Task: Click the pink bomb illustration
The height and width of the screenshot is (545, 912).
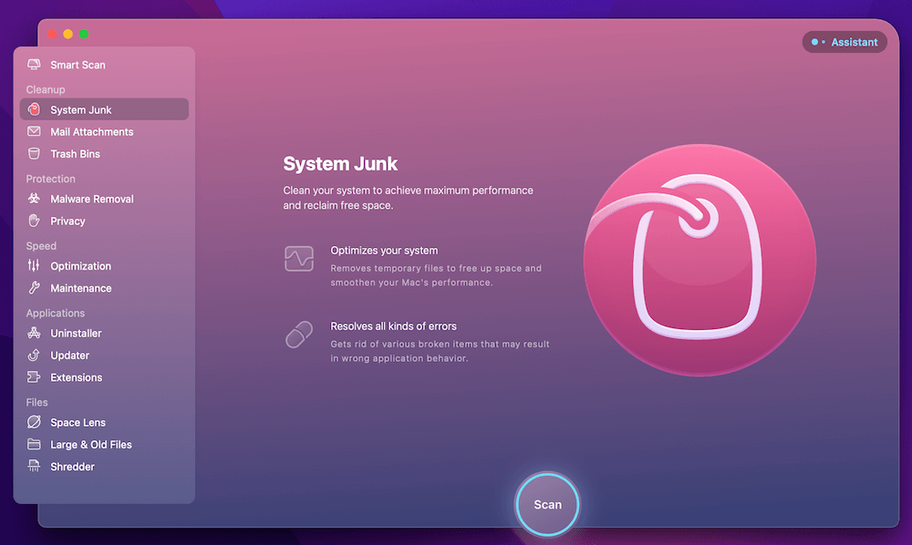Action: 698,260
